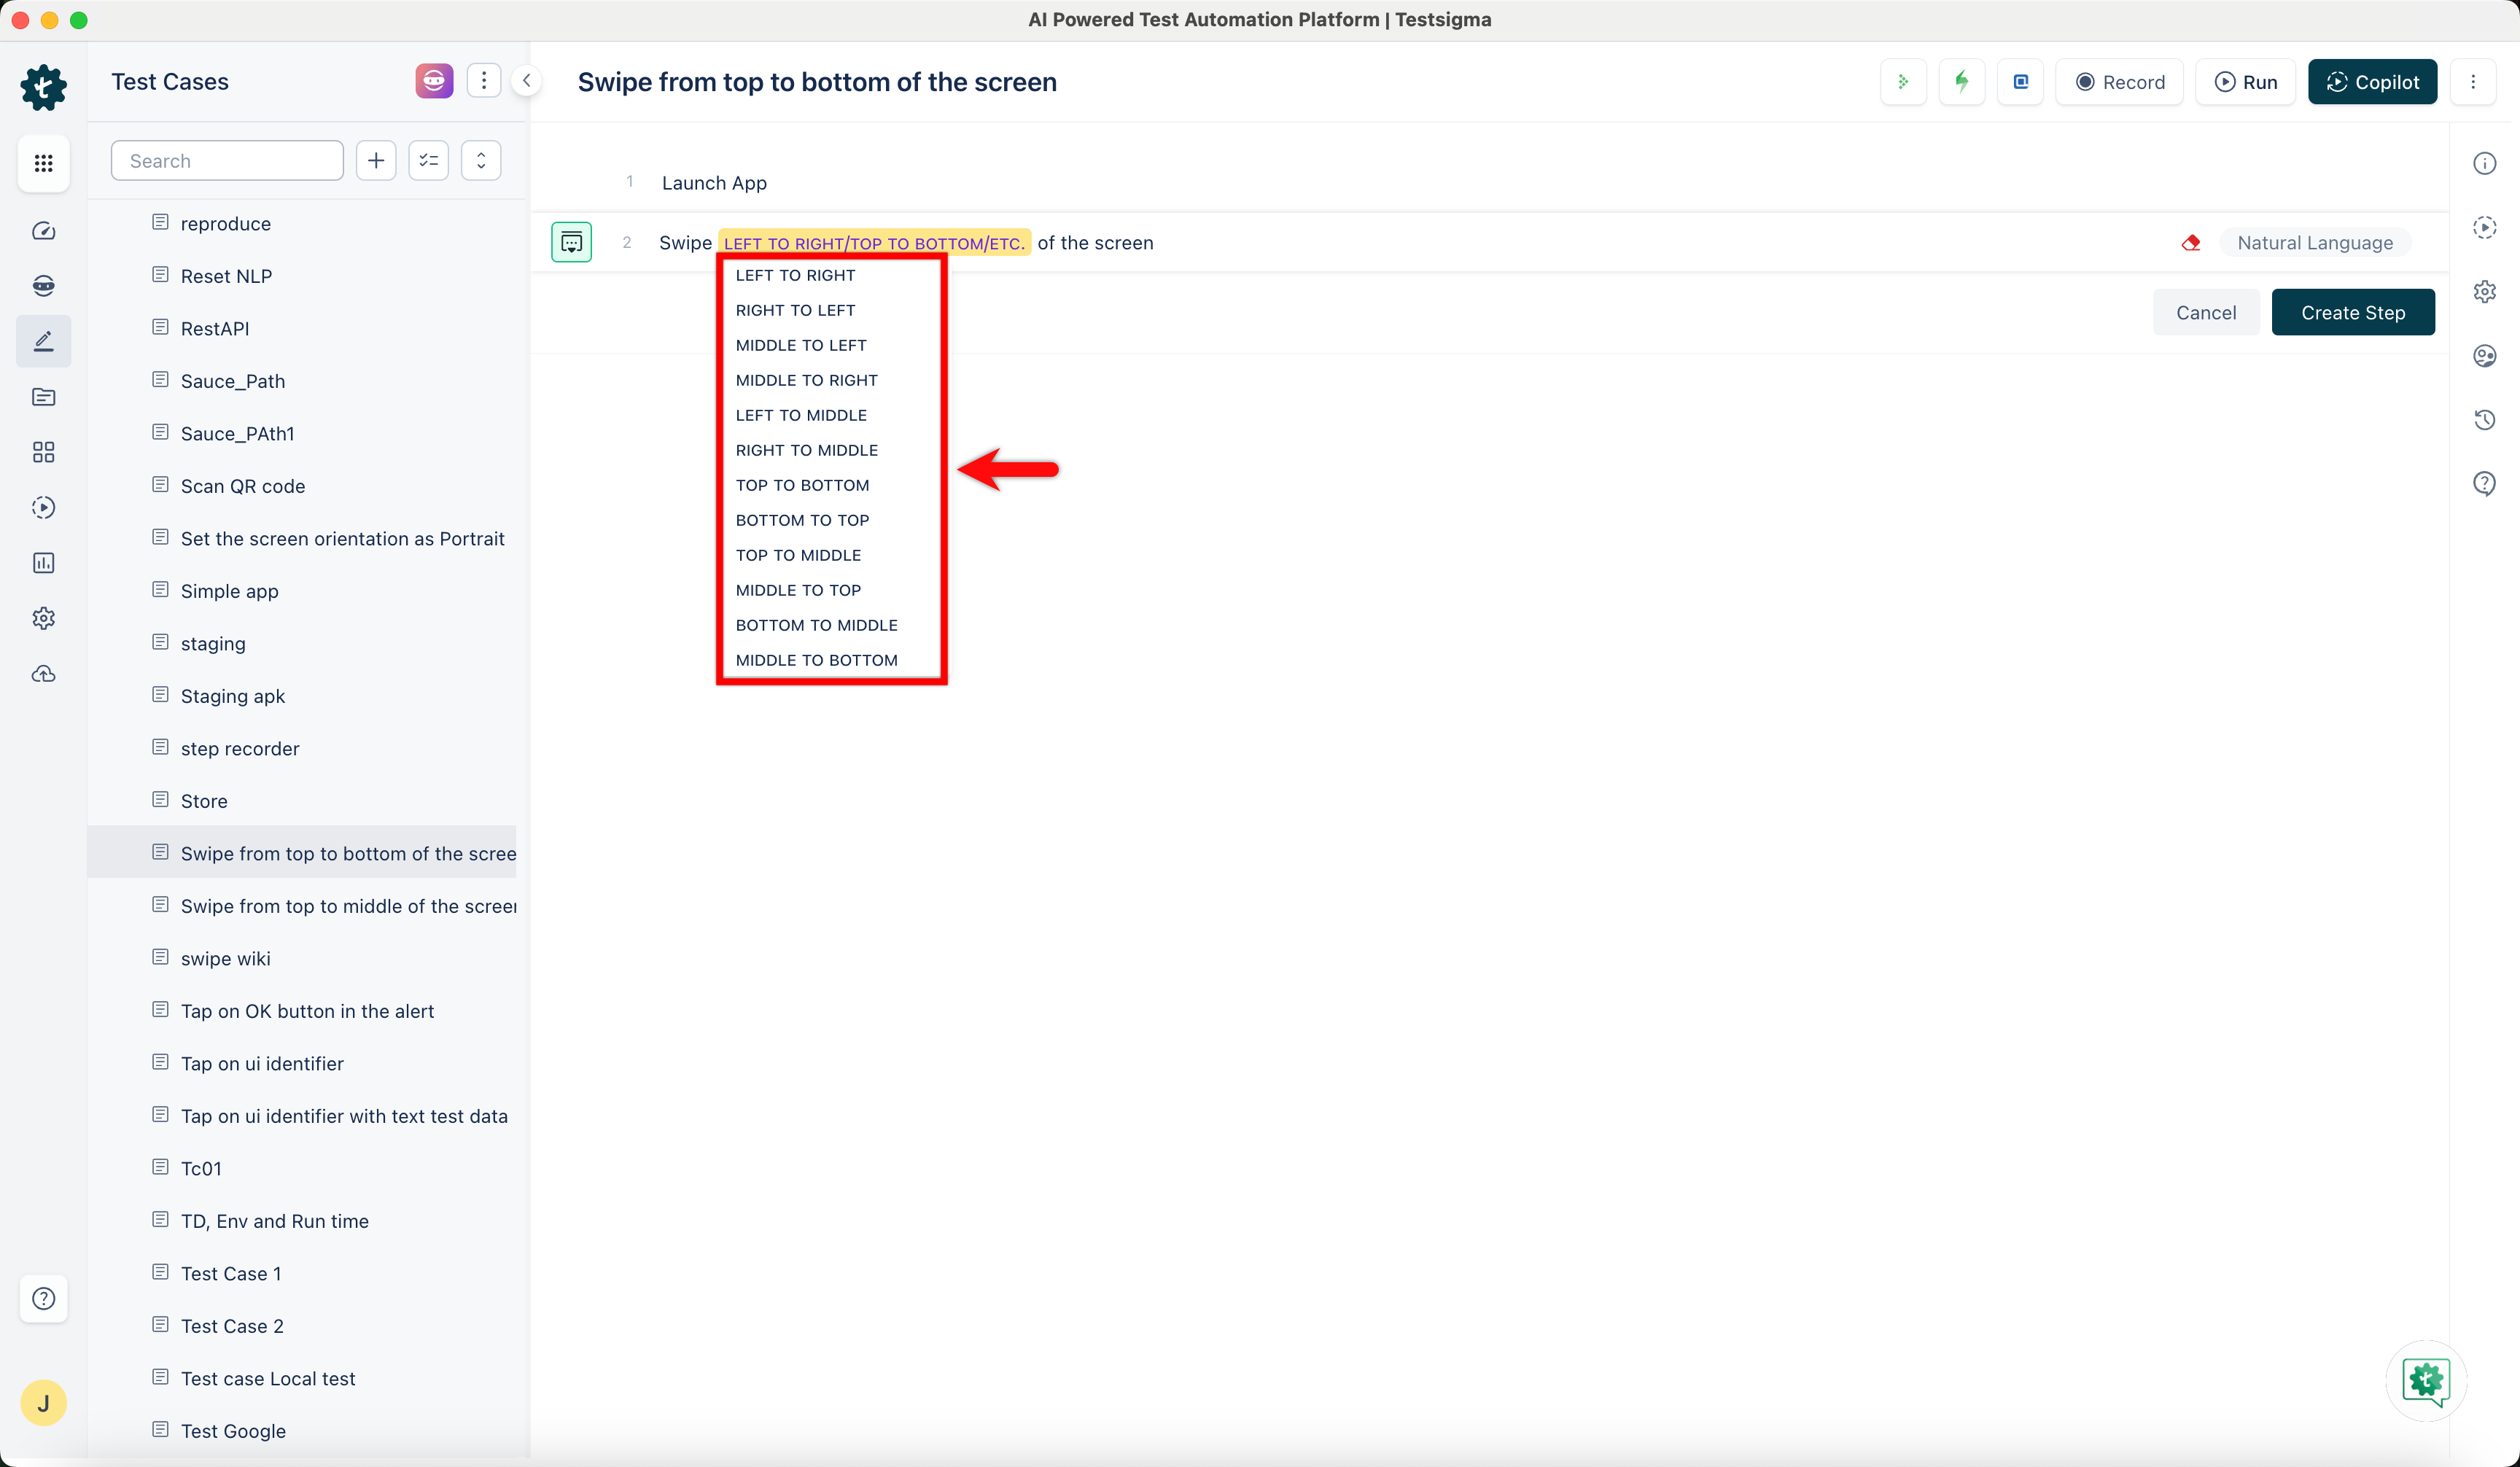
Task: Add a new test case with plus
Action: [x=376, y=161]
